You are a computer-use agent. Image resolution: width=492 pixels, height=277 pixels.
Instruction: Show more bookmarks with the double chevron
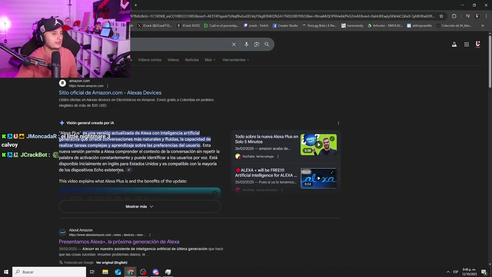coord(482,26)
